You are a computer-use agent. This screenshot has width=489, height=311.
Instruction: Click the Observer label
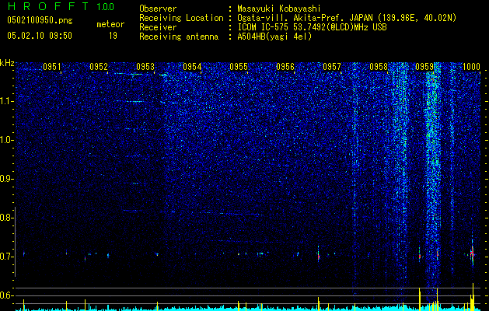pyautogui.click(x=158, y=9)
